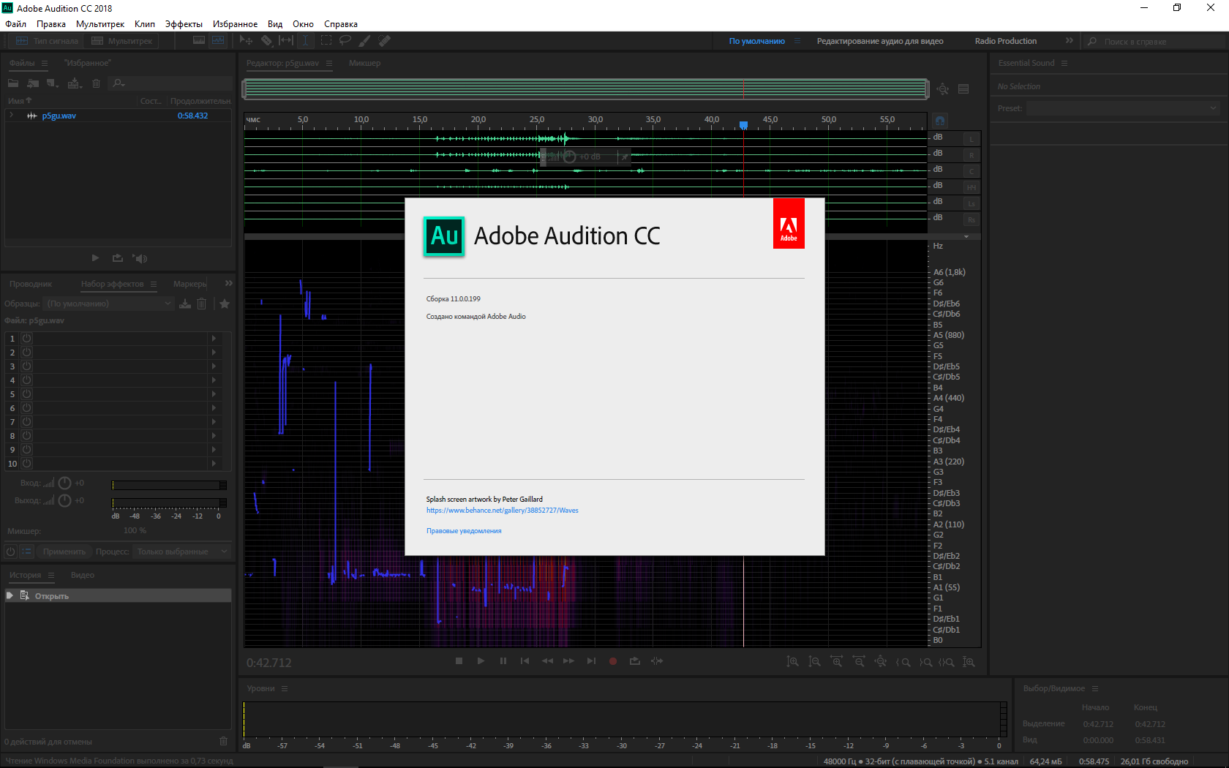Click Import File icon in Files panel
The image size is (1229, 768).
[33, 83]
